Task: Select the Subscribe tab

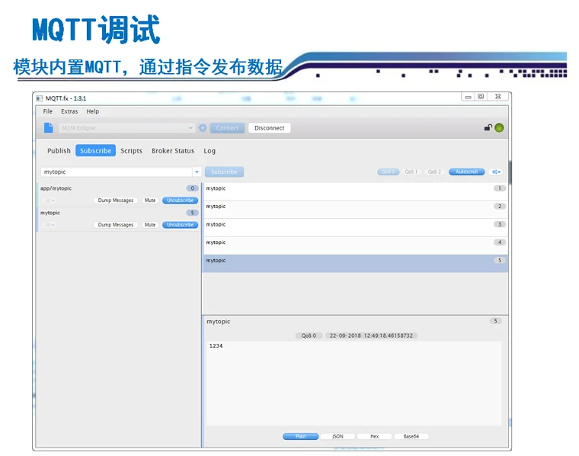Action: [96, 151]
